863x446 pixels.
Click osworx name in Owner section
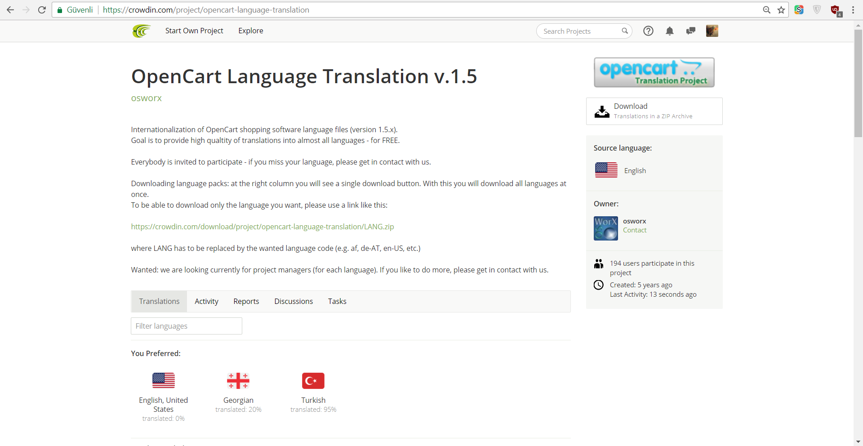635,221
